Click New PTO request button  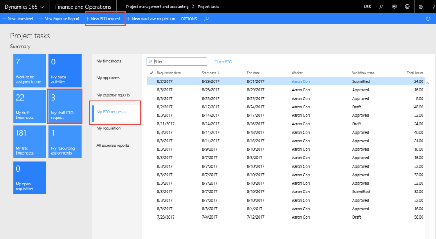point(106,19)
